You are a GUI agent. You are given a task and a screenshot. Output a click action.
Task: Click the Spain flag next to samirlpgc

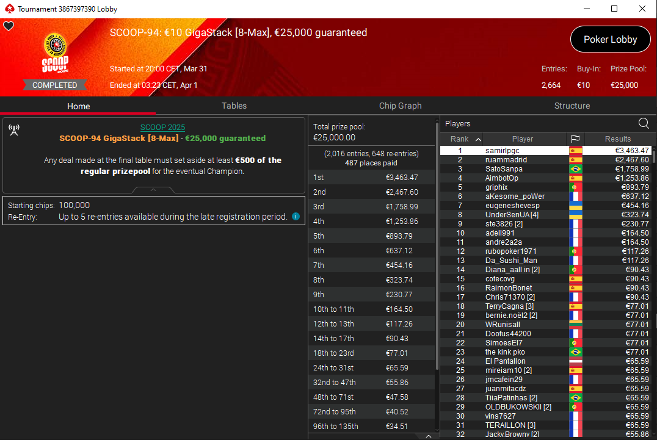(x=576, y=150)
